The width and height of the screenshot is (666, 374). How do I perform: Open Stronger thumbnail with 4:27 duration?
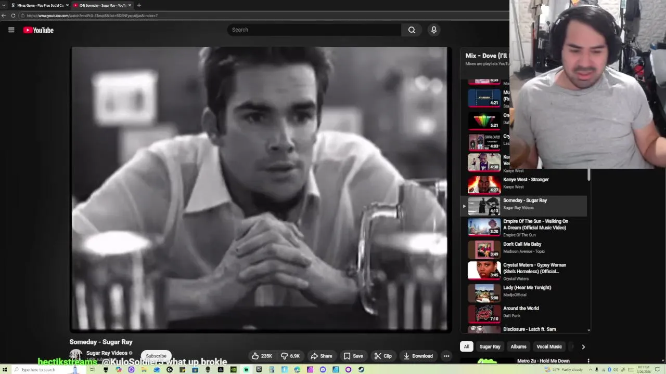coord(484,184)
